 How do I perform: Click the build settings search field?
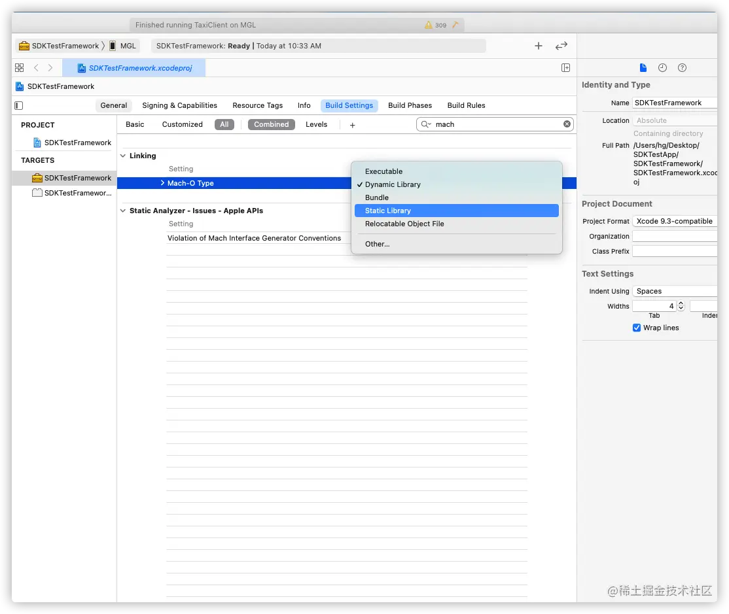(495, 124)
